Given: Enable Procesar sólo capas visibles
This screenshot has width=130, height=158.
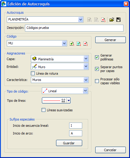Looking at the screenshot, I should [x=97, y=81].
